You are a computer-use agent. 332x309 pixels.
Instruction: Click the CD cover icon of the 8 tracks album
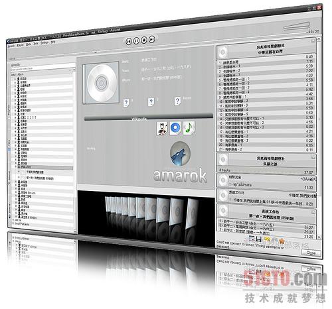(x=223, y=160)
